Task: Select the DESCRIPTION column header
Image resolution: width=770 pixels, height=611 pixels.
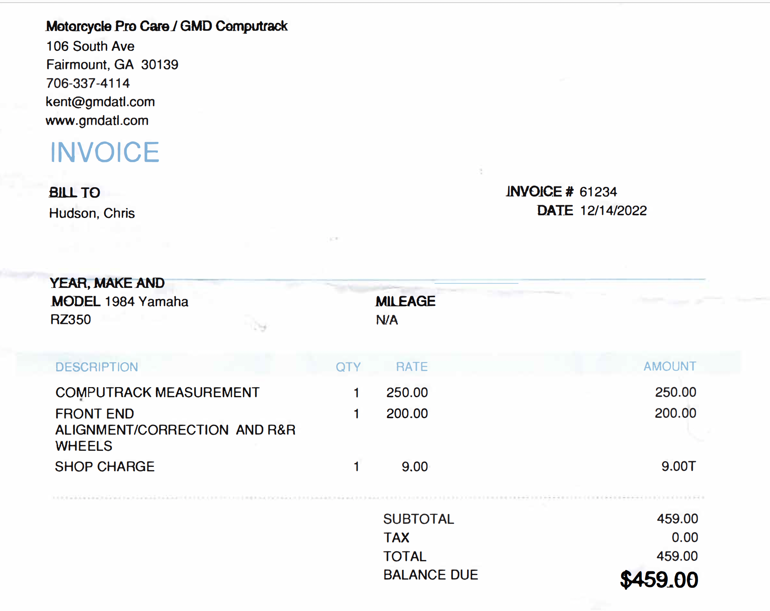Action: [x=97, y=367]
